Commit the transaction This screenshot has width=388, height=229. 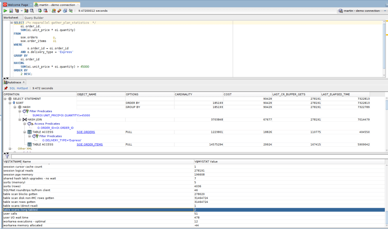tap(40, 11)
